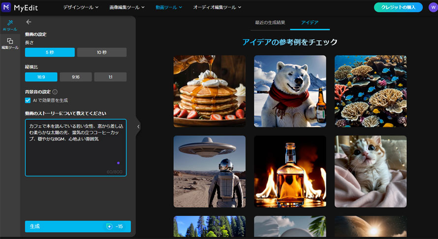Open the 編集ツール sidebar panel
Screen dimensions: 438x239
10,44
